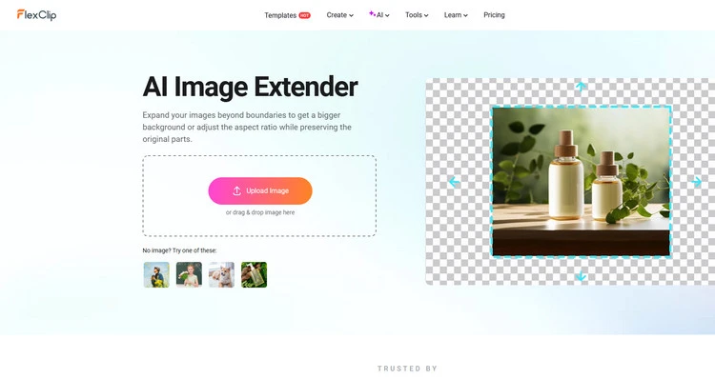Click the purple sparkle icon beside AI
Screen dimensions: 715x379
click(x=372, y=13)
